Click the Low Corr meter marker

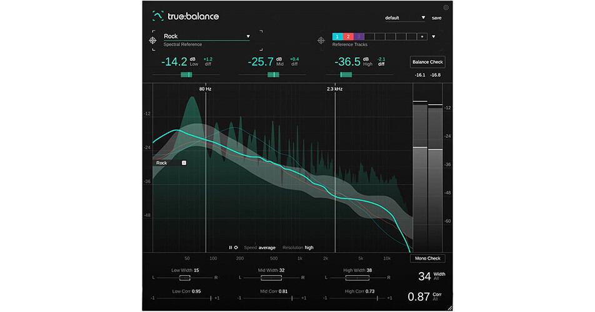[211, 298]
